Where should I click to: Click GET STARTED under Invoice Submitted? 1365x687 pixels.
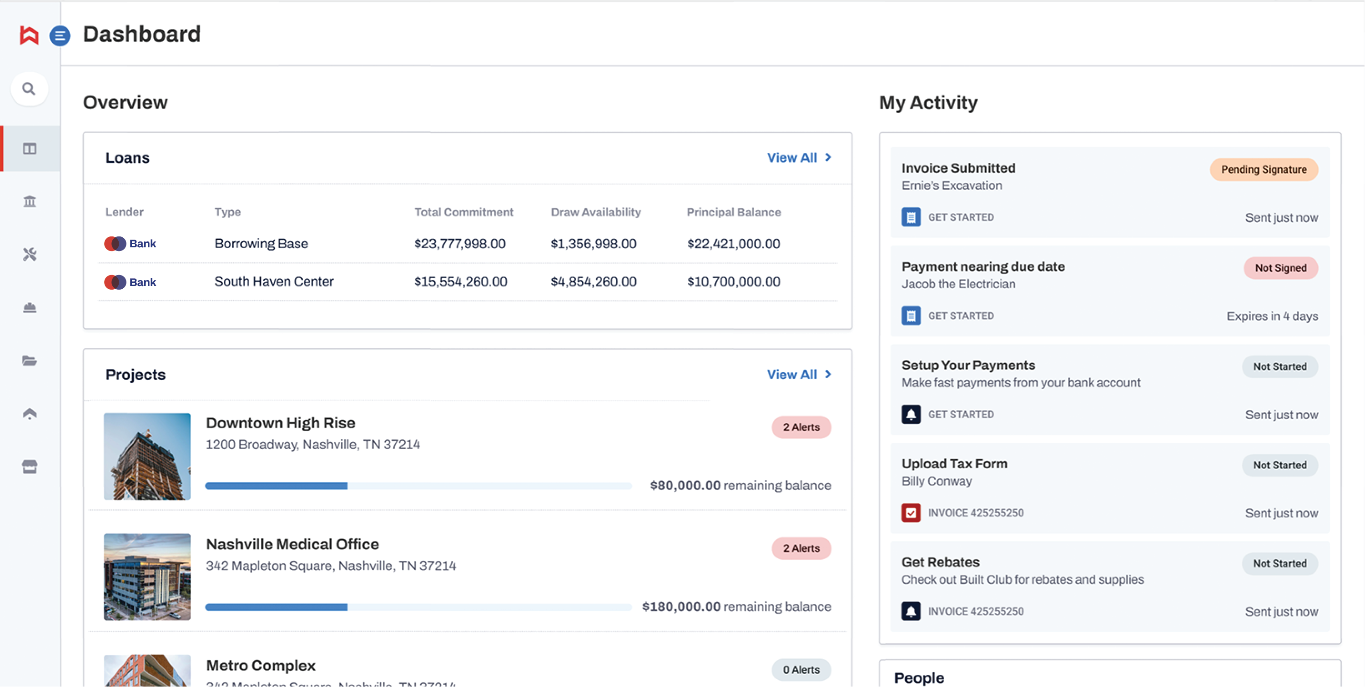coord(961,217)
